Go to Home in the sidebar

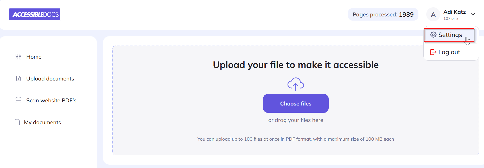[34, 57]
